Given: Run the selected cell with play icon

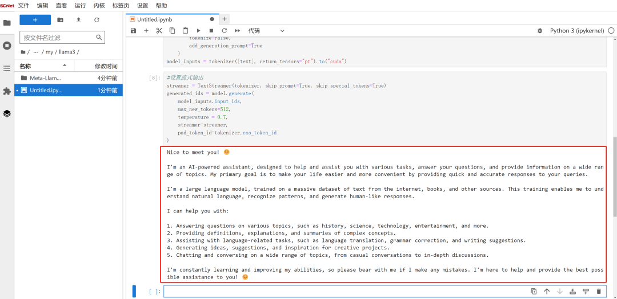Looking at the screenshot, I should pyautogui.click(x=198, y=31).
